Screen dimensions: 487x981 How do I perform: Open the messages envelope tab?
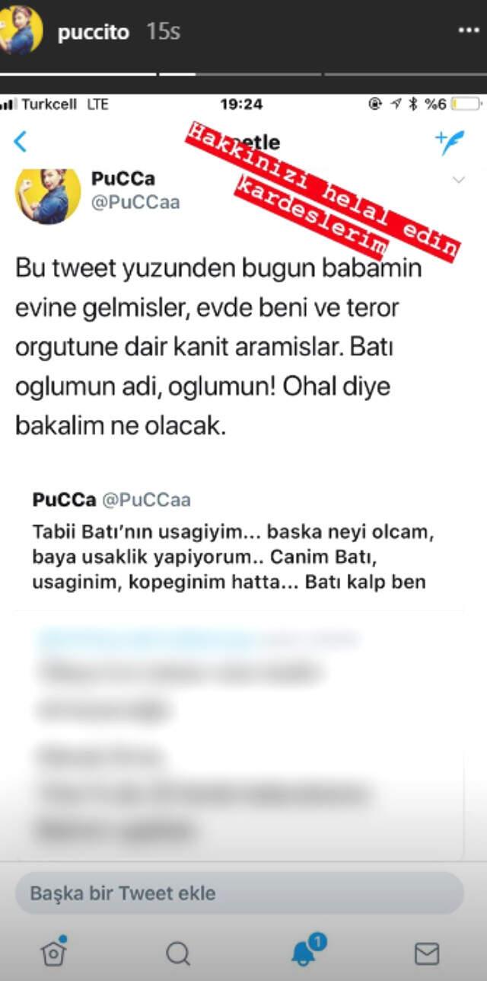pyautogui.click(x=426, y=953)
